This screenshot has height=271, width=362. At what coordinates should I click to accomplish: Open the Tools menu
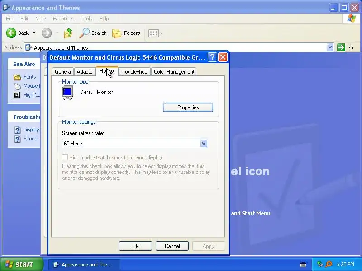[x=86, y=19]
